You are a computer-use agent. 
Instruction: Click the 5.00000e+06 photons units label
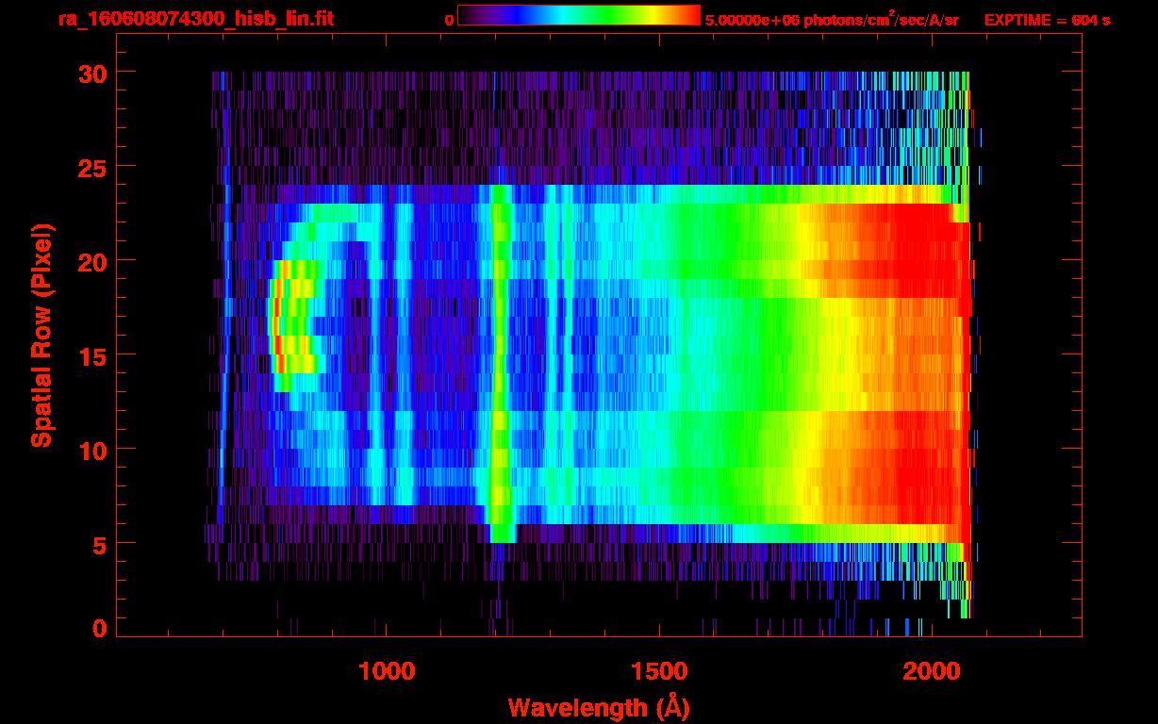pos(832,20)
